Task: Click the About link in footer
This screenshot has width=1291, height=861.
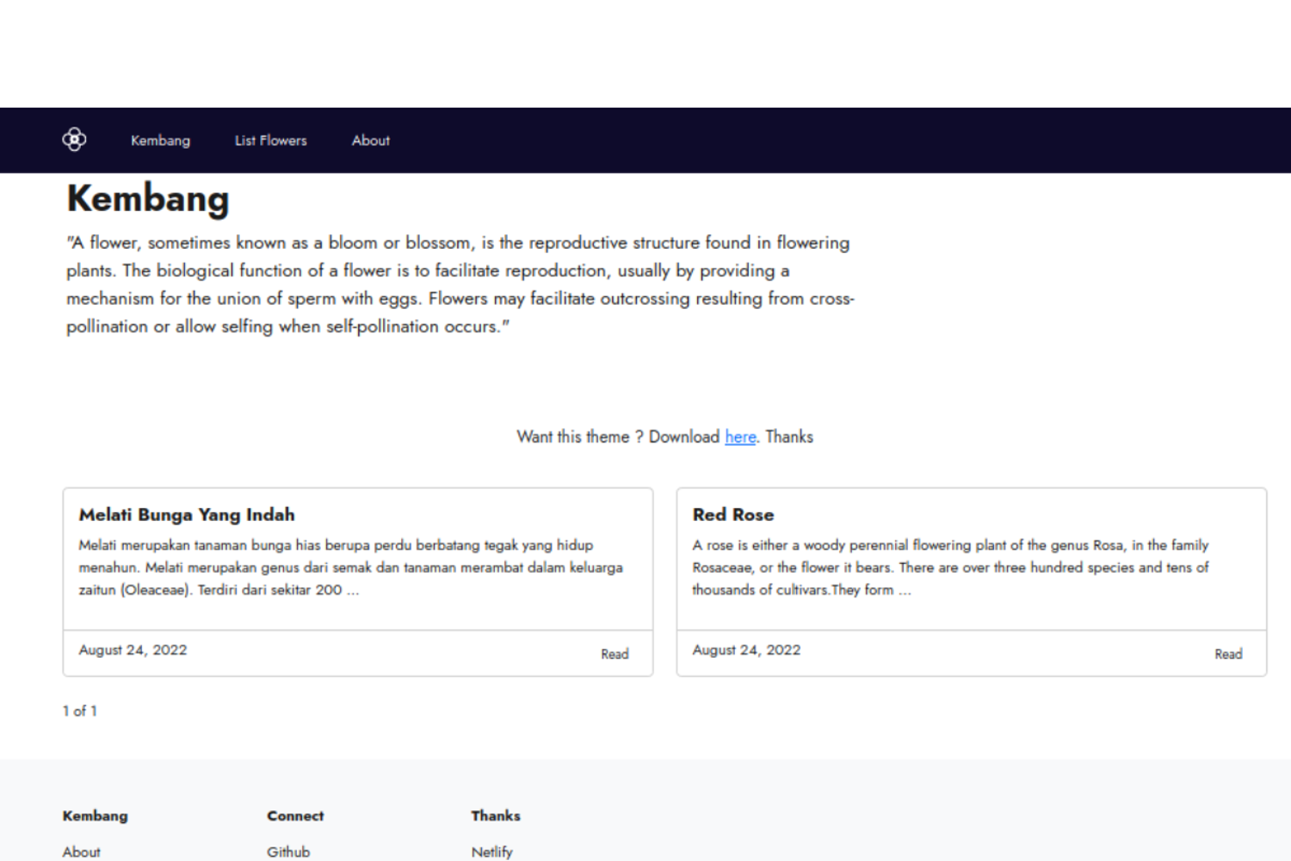Action: click(82, 852)
